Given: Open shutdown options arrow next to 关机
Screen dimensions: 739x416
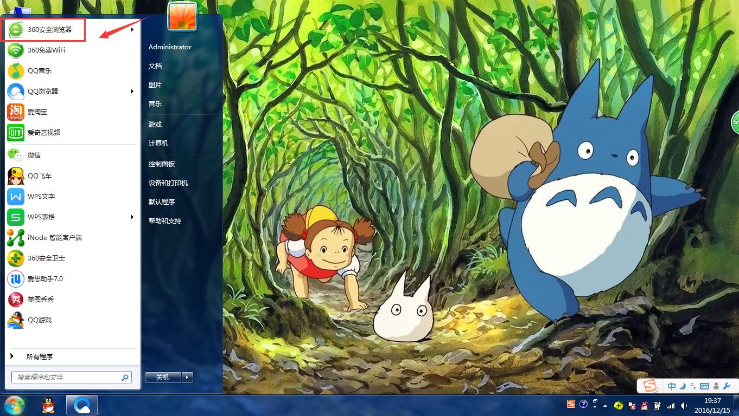Looking at the screenshot, I should (188, 378).
